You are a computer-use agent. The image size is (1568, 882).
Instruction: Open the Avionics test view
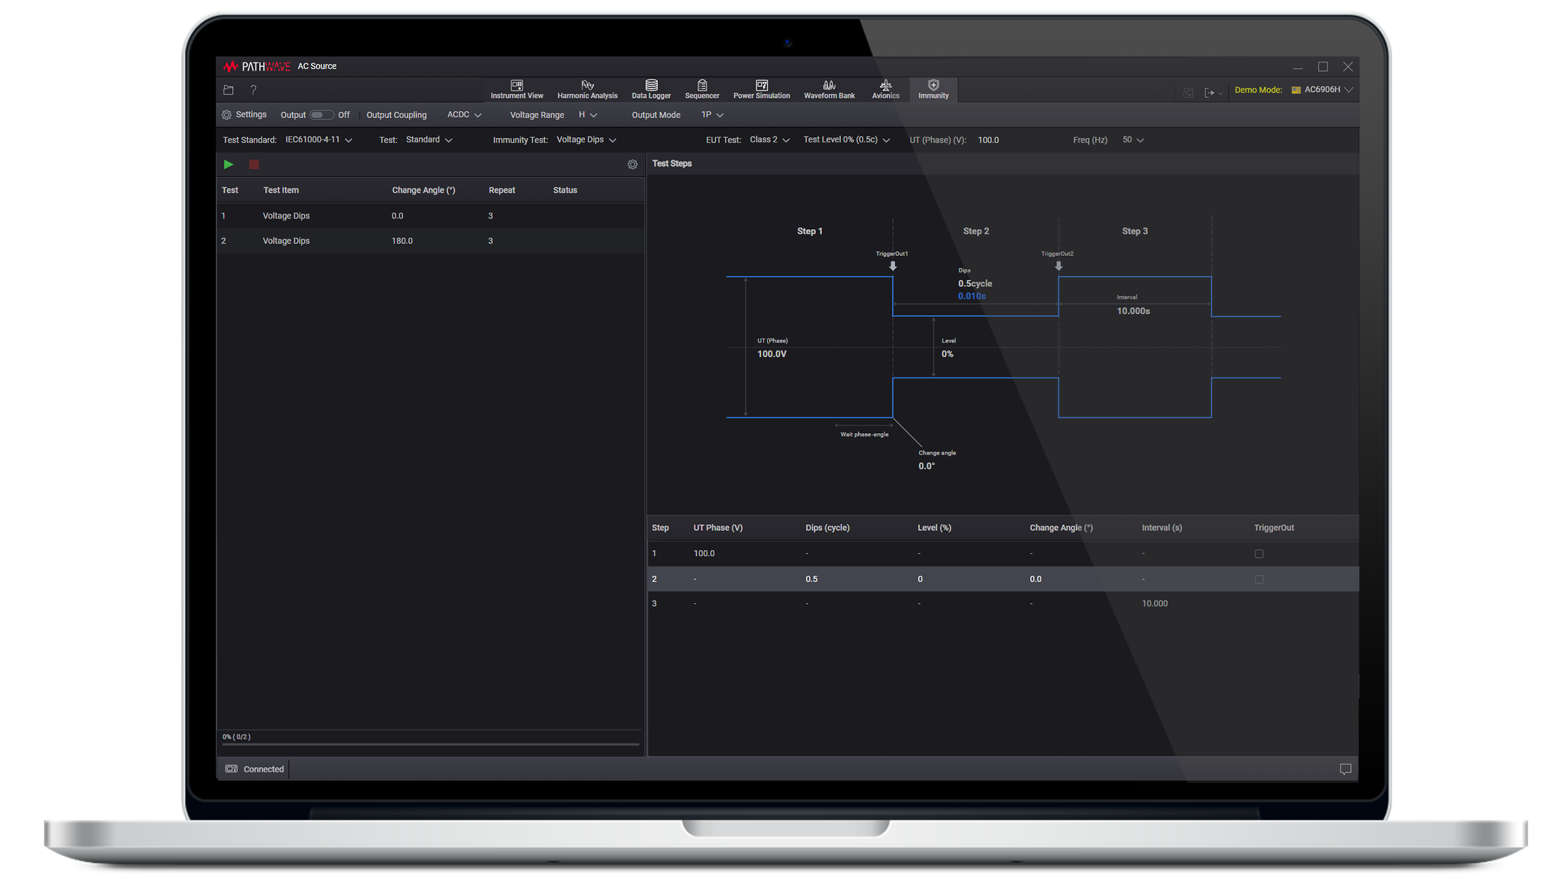point(885,89)
